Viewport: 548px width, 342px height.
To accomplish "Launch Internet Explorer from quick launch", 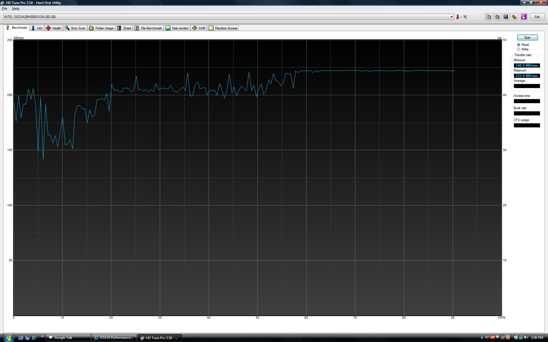I will pos(34,338).
